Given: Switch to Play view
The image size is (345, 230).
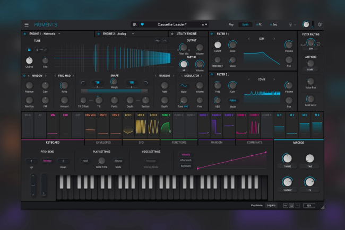Looking at the screenshot, I should (231, 24).
